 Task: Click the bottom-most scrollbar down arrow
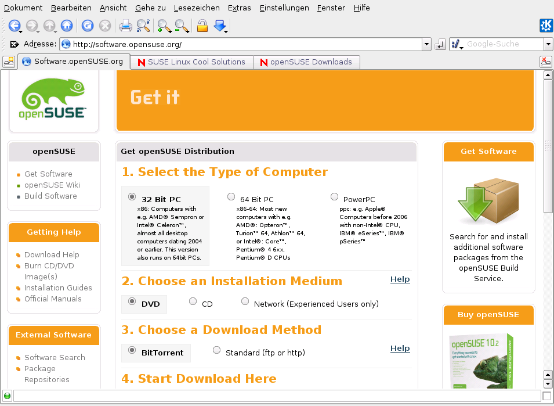(x=548, y=384)
